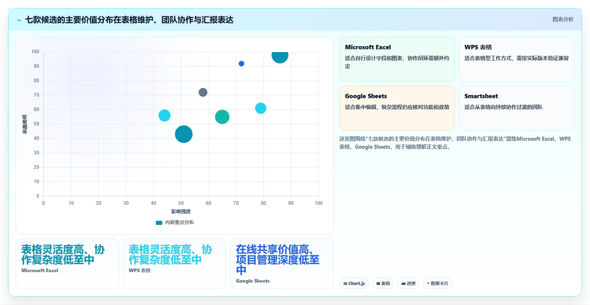Click the panel title starting 七款候选的主要价值
This screenshot has width=590, height=305.
click(x=129, y=20)
